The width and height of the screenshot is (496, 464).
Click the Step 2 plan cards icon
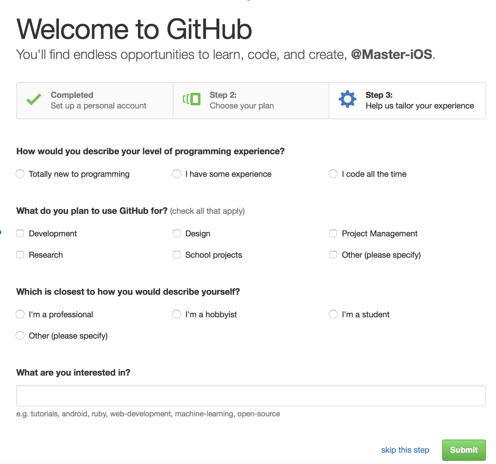pyautogui.click(x=191, y=99)
